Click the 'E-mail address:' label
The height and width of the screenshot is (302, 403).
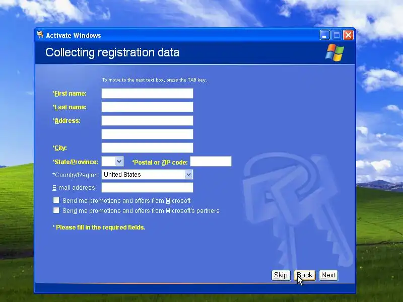tap(75, 188)
